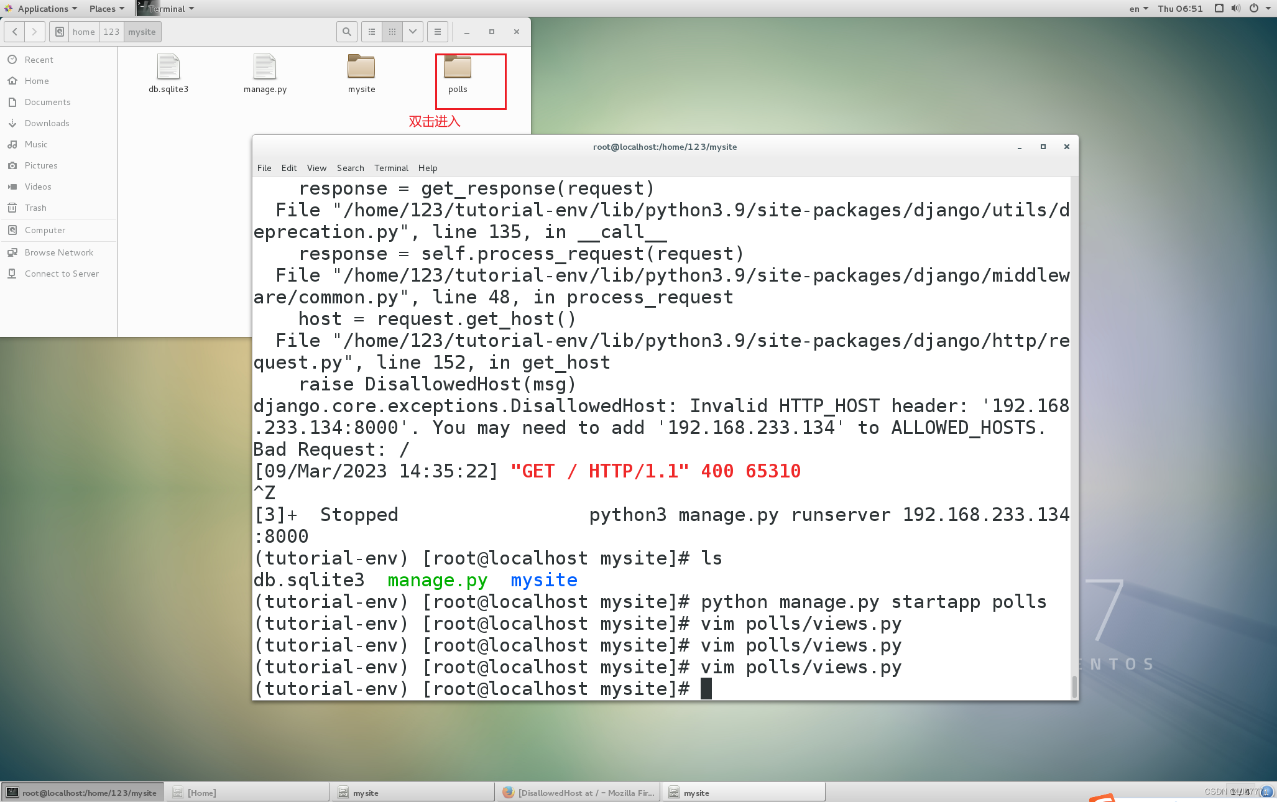Switch to Firefox DisallowedHost taskbar window
Screen dimensions: 1277x802
tap(579, 793)
